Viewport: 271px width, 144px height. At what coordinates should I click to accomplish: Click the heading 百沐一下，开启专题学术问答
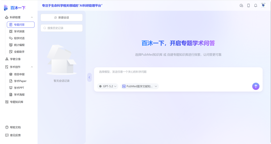point(178,43)
